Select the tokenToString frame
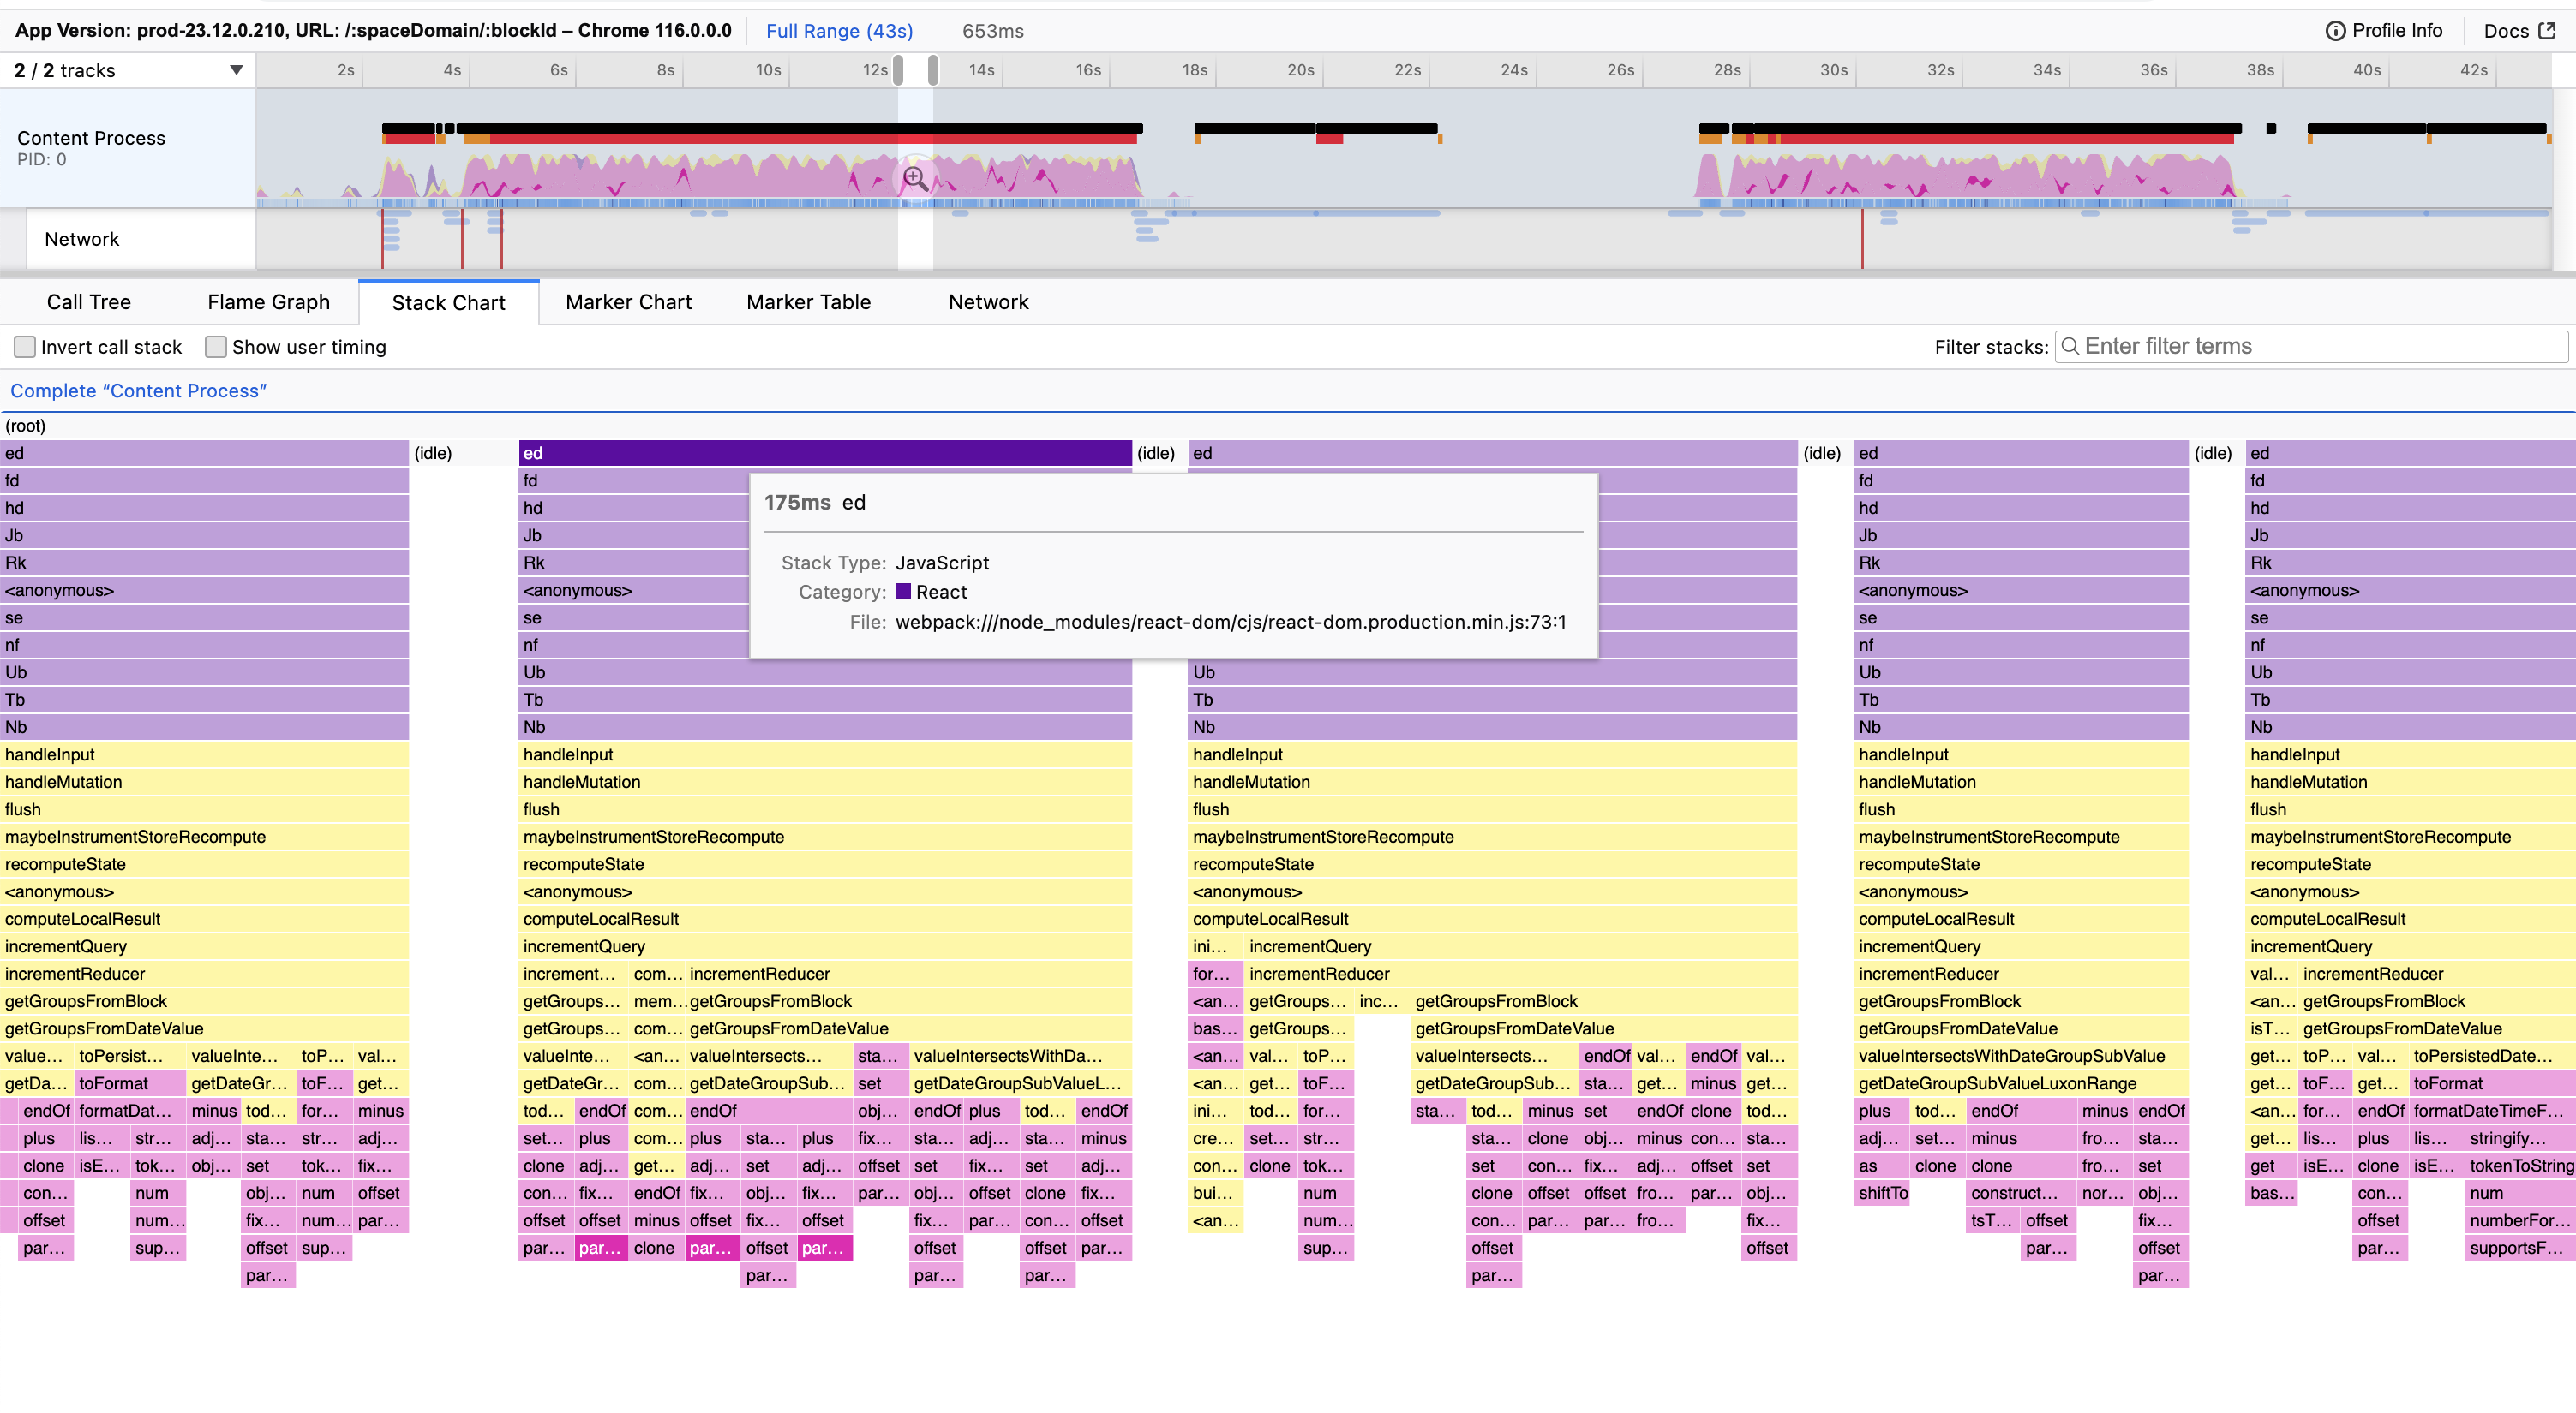 [2521, 1166]
